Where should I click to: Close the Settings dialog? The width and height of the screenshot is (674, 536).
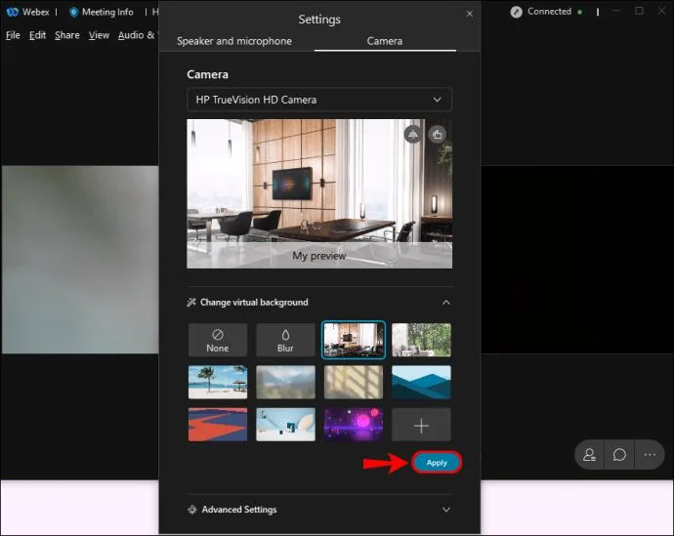(470, 14)
